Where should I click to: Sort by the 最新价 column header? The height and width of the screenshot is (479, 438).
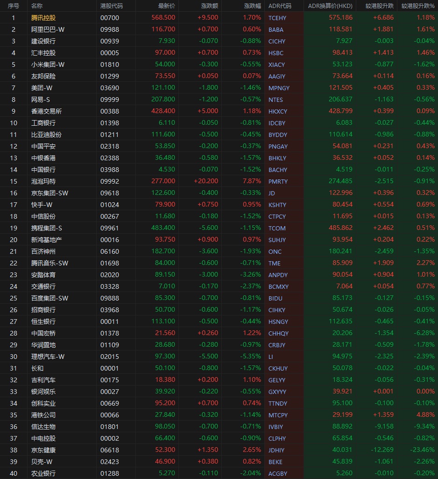167,6
